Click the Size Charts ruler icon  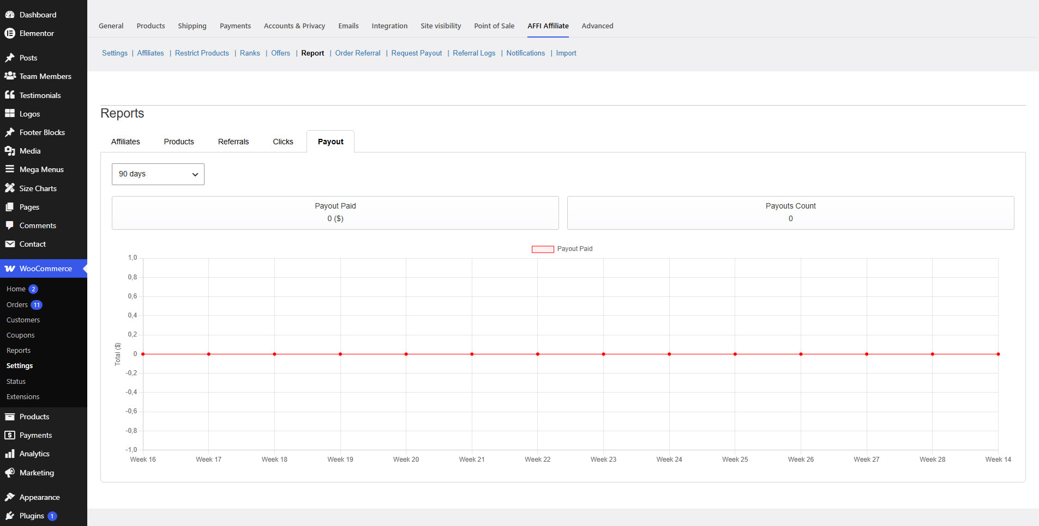point(10,188)
